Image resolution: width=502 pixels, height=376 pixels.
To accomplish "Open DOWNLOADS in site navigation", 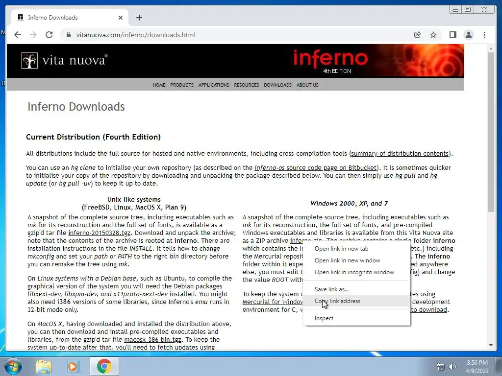I will pos(277,85).
